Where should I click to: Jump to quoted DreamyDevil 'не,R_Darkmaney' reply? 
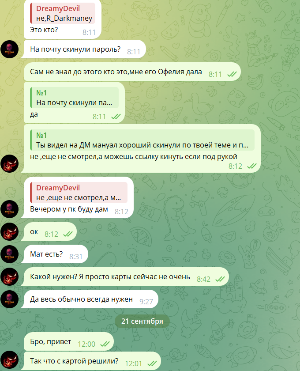[x=63, y=13]
